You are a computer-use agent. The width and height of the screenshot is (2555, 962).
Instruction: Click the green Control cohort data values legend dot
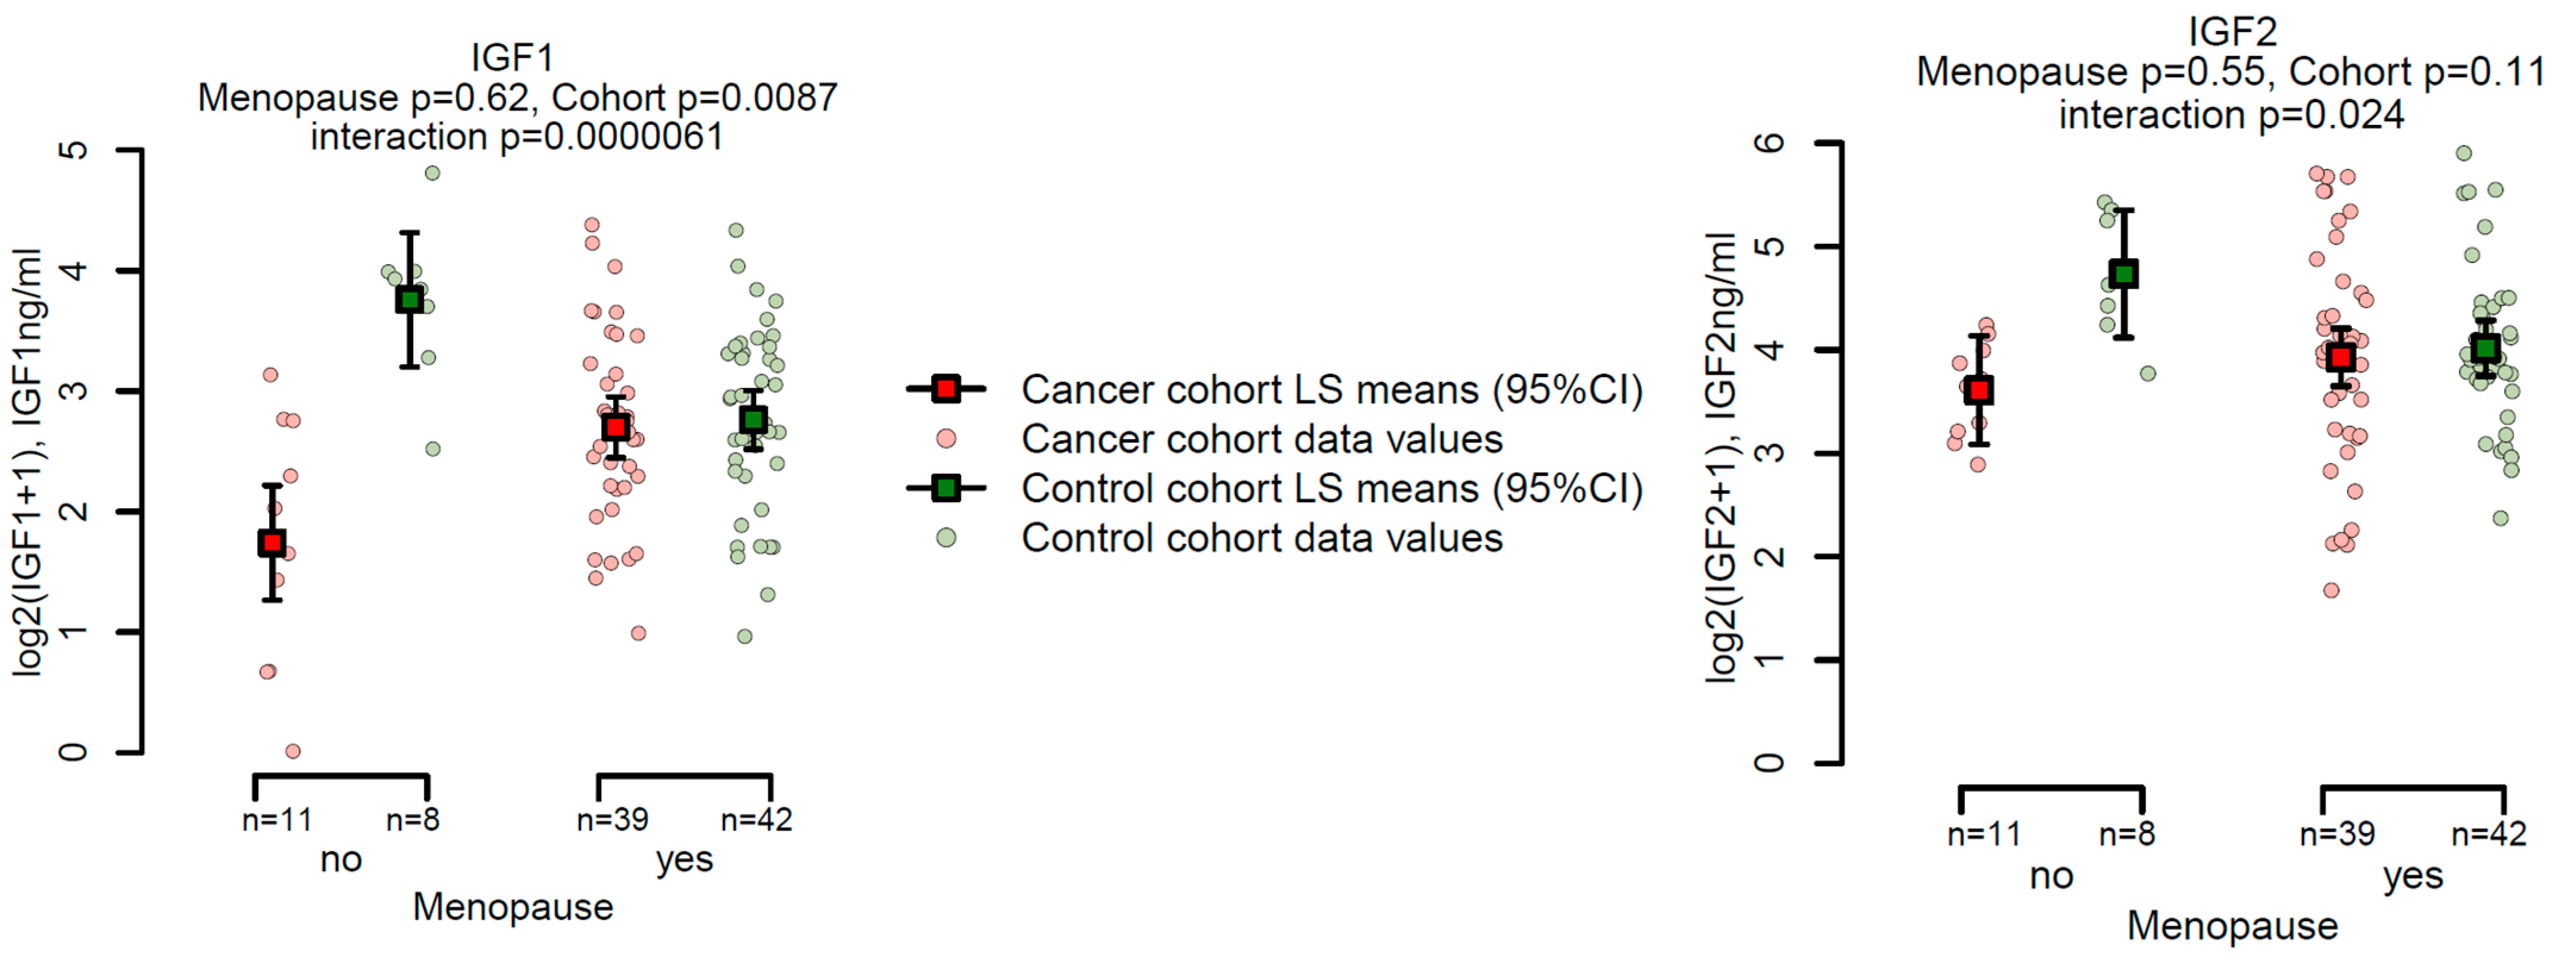click(x=947, y=537)
